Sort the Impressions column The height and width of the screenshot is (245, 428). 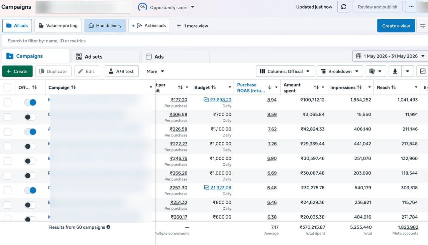pos(359,87)
